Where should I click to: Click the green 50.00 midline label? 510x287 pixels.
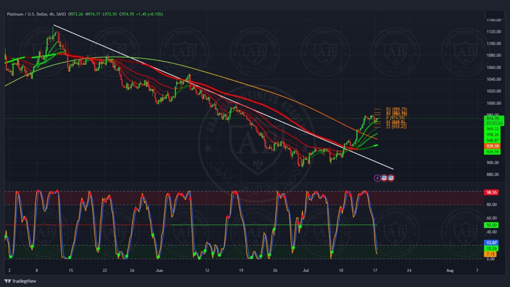point(491,225)
